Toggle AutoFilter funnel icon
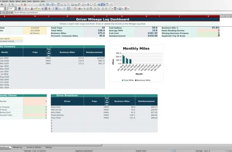The height and width of the screenshot is (152, 232). pos(68,5)
